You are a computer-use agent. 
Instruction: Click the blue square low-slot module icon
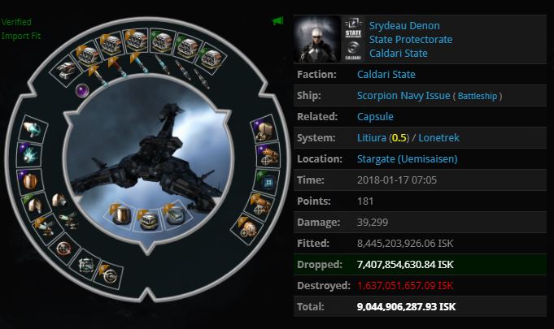click(268, 182)
